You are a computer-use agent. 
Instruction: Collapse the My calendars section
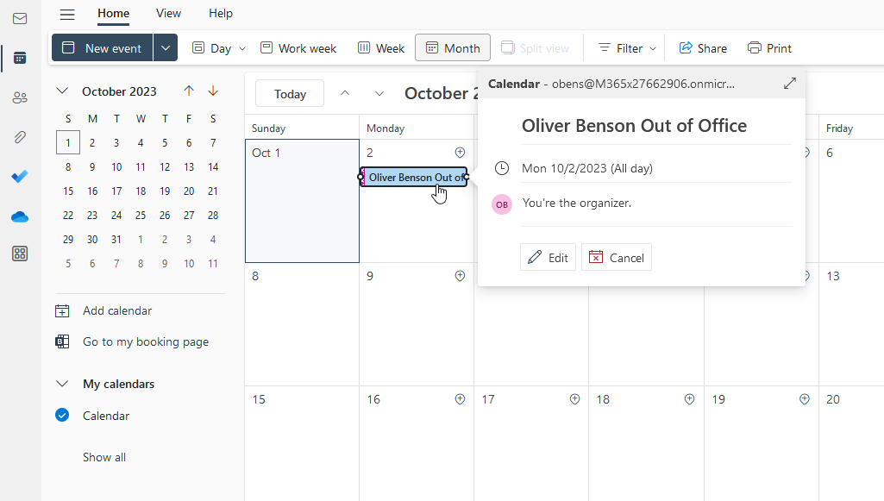click(x=62, y=384)
